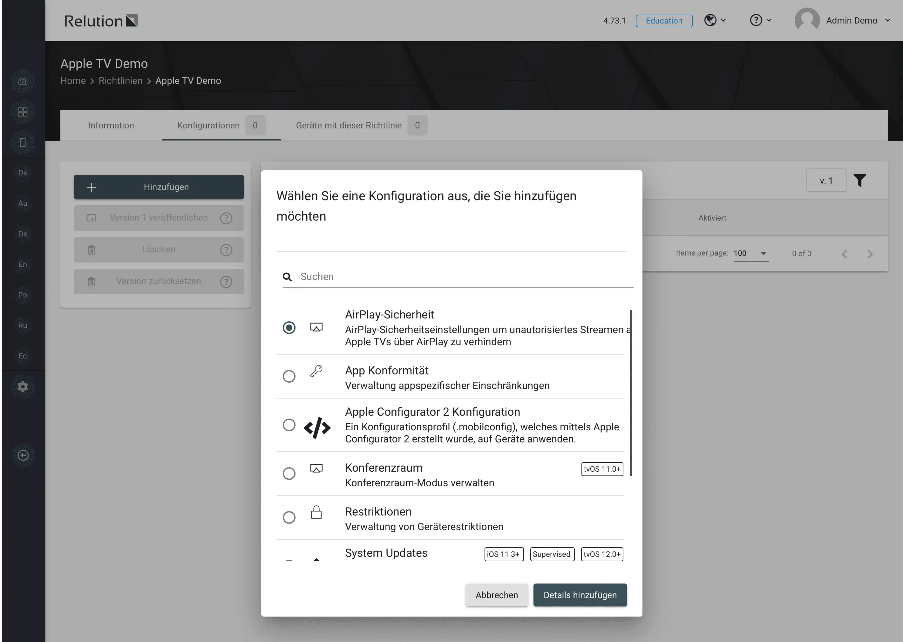Click the '0 of 0' page range text
This screenshot has width=903, height=642.
(801, 254)
